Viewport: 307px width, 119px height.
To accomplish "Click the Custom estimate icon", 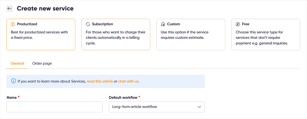I will pos(163,24).
